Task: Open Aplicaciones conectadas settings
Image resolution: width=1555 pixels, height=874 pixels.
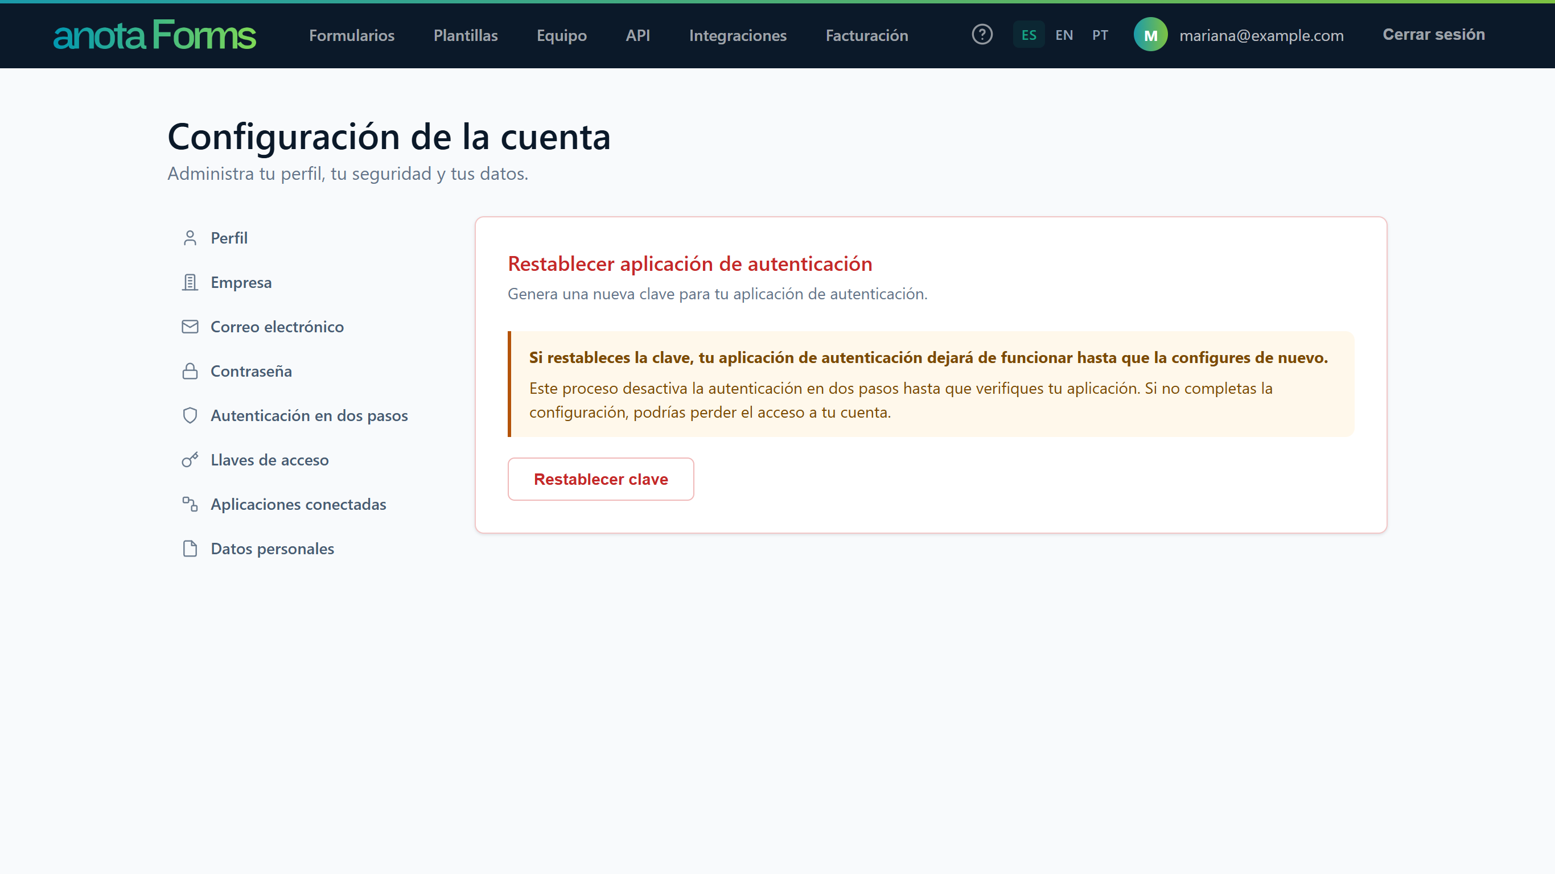Action: [302, 504]
